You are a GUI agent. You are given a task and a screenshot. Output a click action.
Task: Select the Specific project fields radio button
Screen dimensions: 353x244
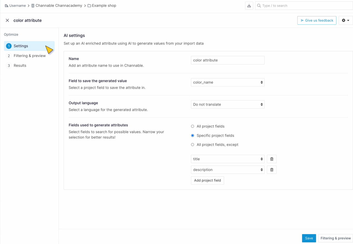point(193,135)
